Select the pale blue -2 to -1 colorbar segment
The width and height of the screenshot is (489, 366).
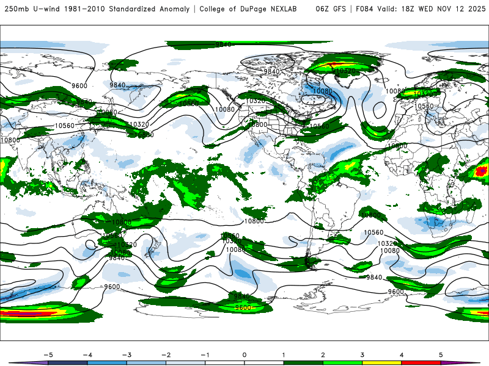[186, 363]
